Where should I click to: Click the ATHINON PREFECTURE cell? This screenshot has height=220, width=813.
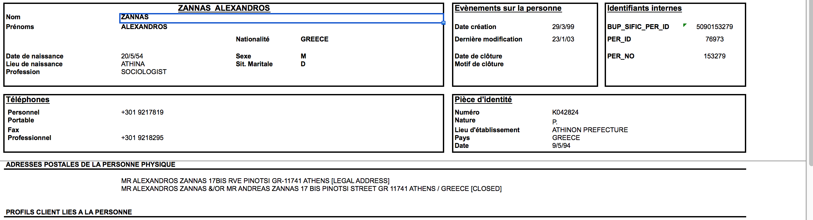(590, 130)
